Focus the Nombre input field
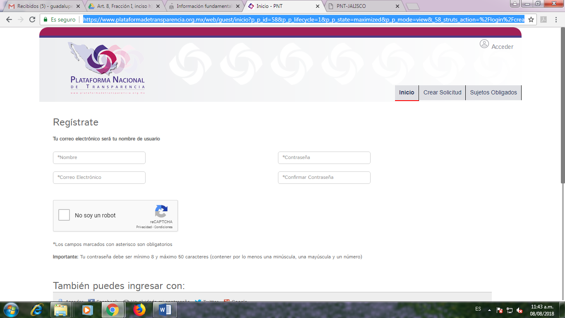The image size is (565, 318). [x=99, y=158]
